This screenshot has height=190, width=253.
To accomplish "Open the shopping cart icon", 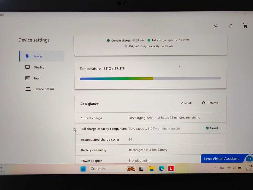I will [245, 26].
